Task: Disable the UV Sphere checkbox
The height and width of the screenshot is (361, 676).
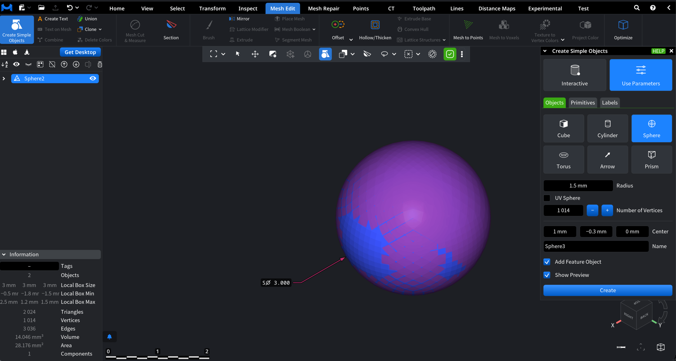Action: pos(547,198)
